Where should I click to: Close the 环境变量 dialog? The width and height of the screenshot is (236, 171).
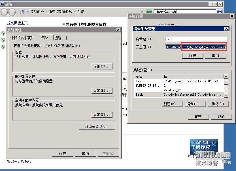tap(232, 16)
